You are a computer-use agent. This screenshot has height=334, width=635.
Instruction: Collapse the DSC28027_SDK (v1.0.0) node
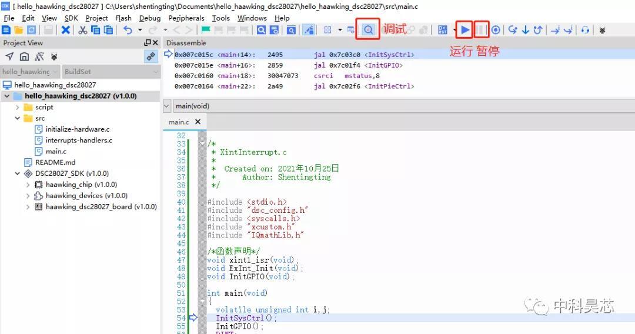(x=18, y=173)
